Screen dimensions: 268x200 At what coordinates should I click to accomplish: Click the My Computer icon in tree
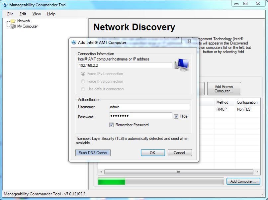[x=13, y=26]
